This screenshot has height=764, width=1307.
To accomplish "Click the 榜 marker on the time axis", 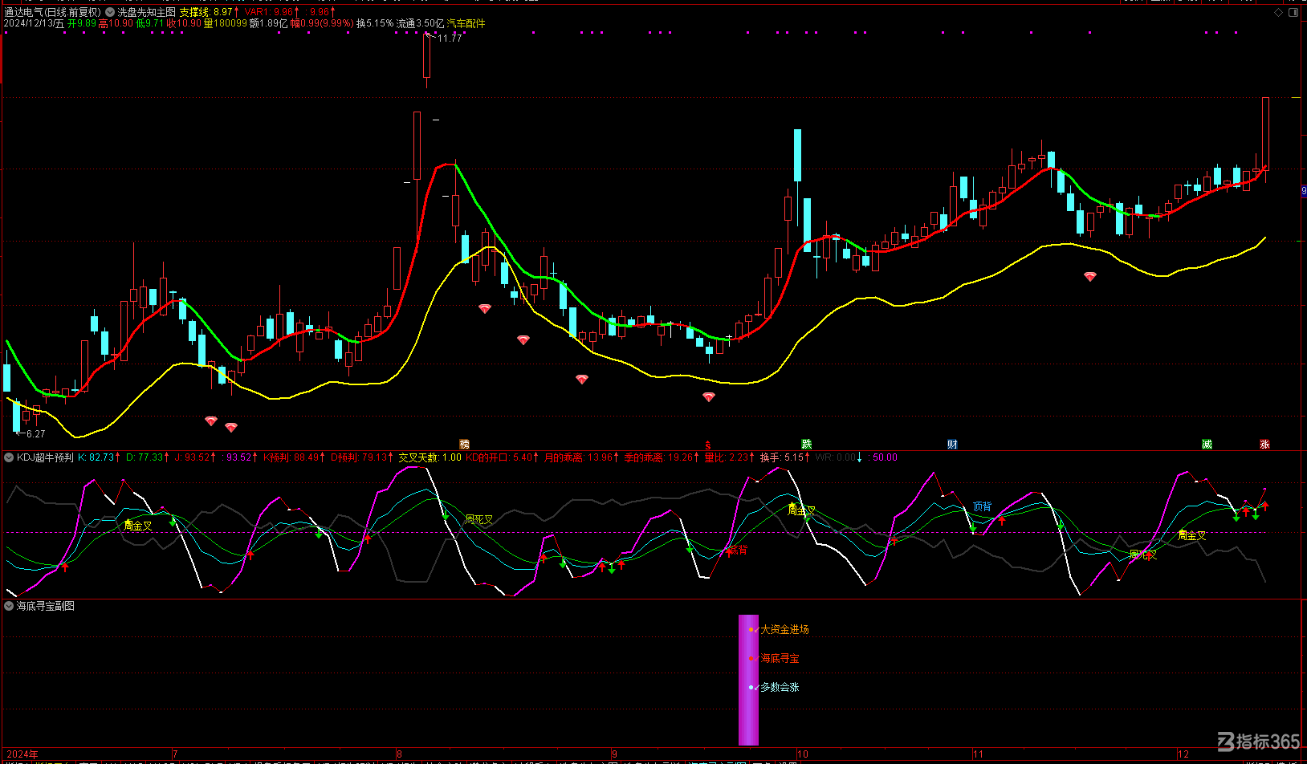I will 464,444.
